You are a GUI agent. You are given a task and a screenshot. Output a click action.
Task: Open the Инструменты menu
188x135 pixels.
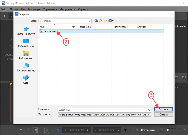68,9
